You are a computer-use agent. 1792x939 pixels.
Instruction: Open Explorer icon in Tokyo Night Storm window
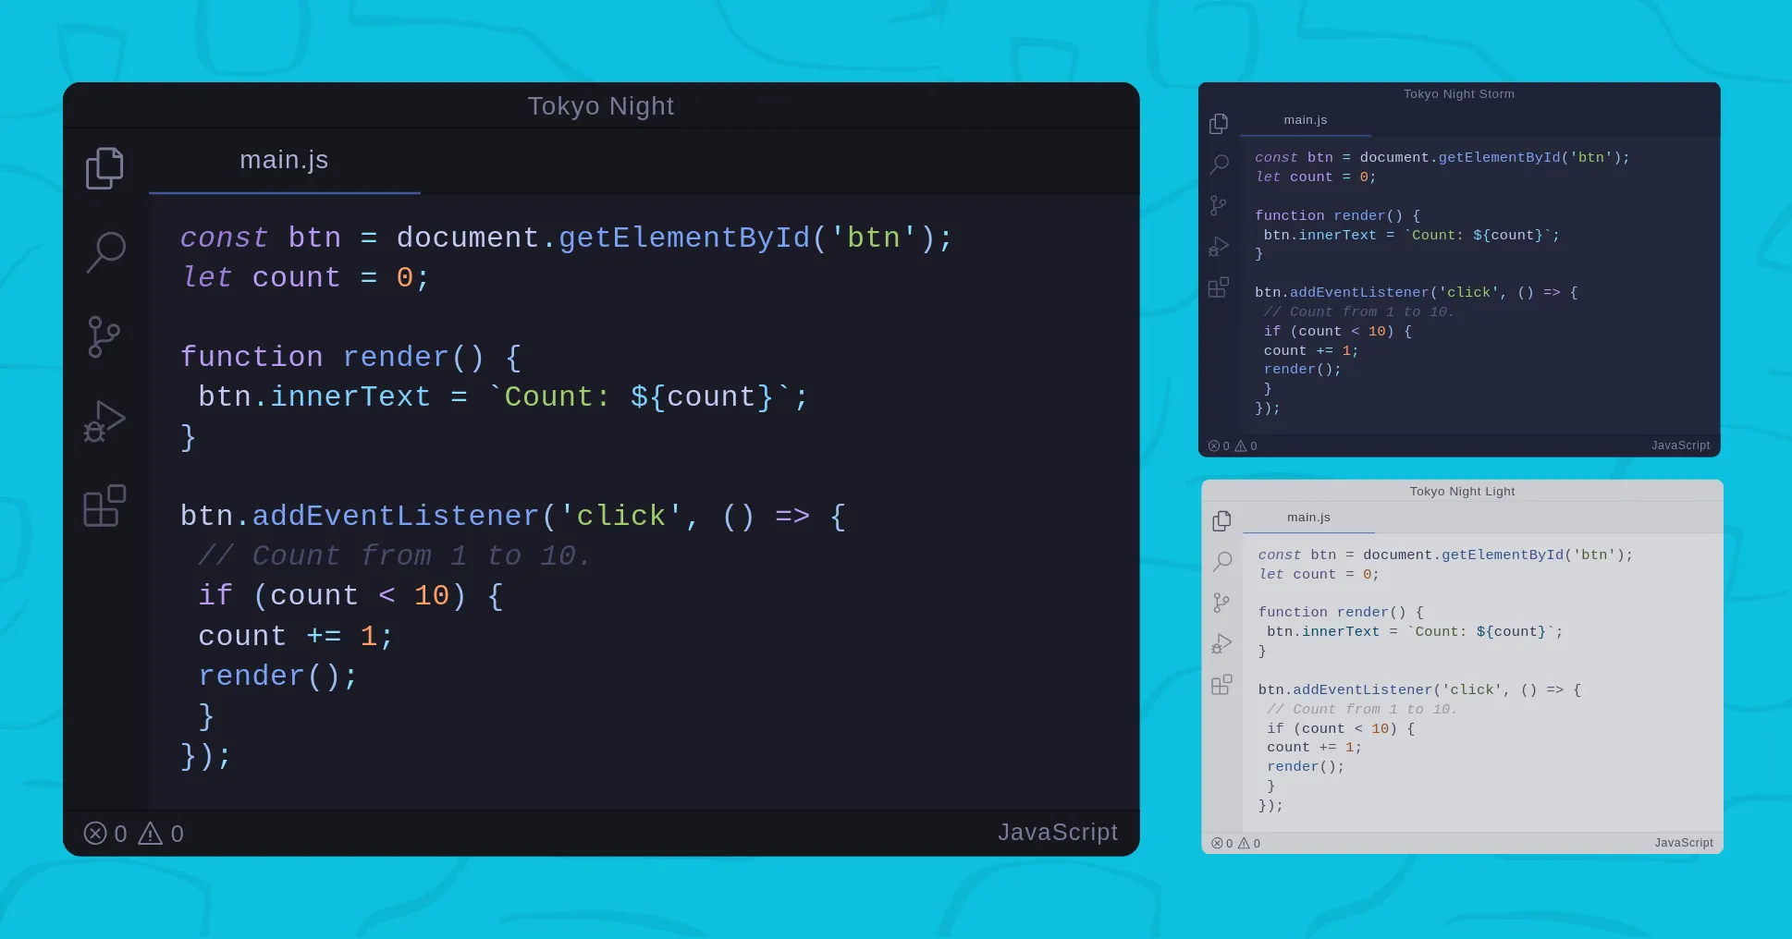click(1219, 124)
